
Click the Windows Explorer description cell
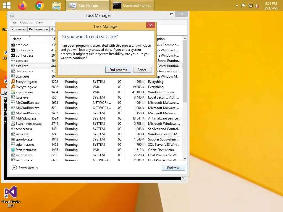pos(161,92)
